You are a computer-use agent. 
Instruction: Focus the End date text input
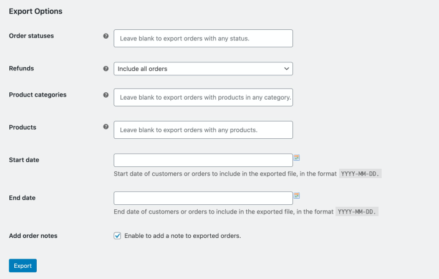pos(203,198)
